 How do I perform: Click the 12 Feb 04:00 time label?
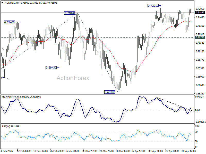(24, 151)
